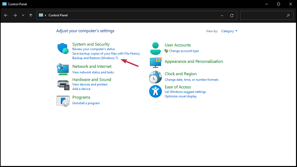Maximize the Control Panel window
Image resolution: width=297 pixels, height=167 pixels.
[x=278, y=4]
